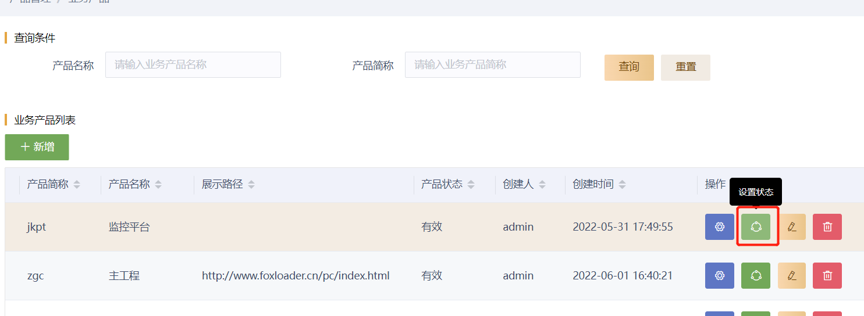Delete the jkpt product with trash icon
The image size is (864, 316).
click(x=827, y=227)
